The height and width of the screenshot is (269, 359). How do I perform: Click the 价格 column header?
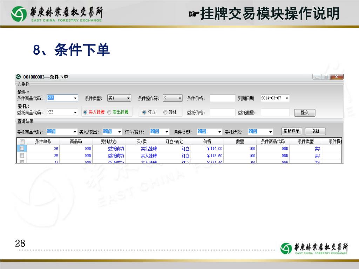tap(207, 142)
